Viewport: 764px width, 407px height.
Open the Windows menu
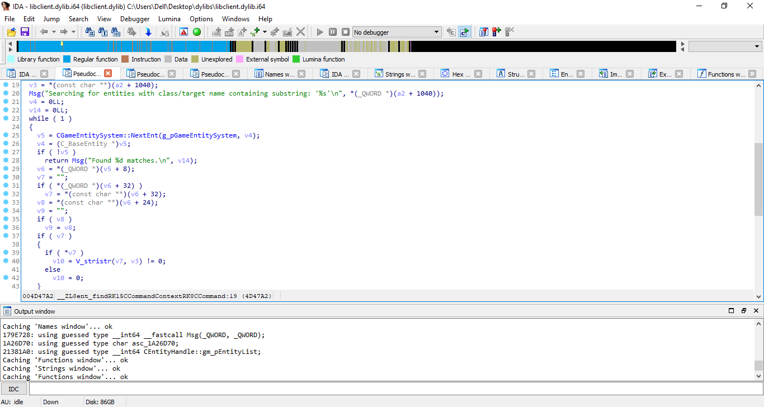pos(235,18)
